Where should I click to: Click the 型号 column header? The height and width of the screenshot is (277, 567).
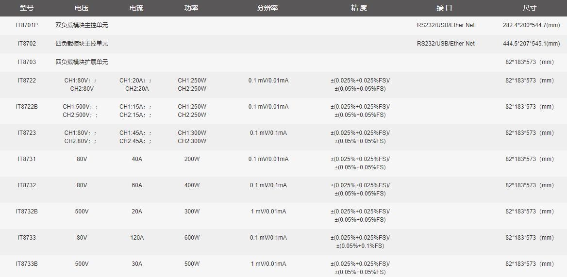pos(27,8)
